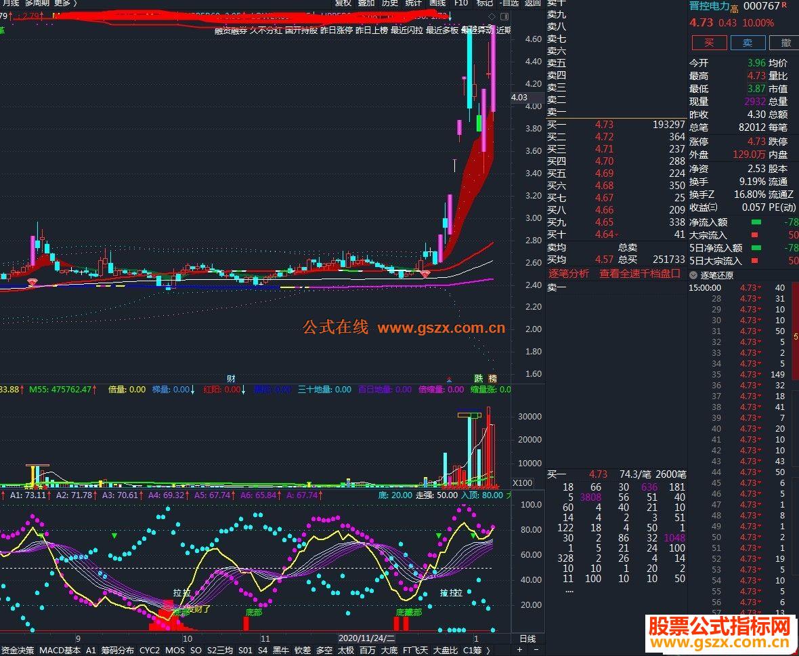The width and height of the screenshot is (799, 656).
Task: Select the FT飞天 indicator tab
Action: [415, 651]
